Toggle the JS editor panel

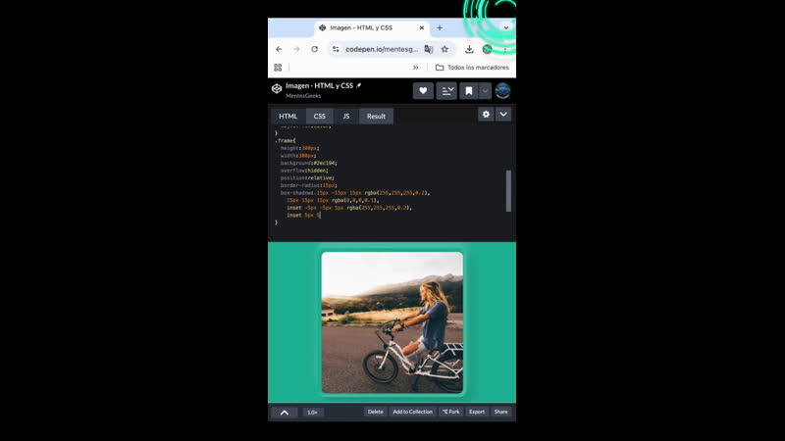tap(345, 116)
